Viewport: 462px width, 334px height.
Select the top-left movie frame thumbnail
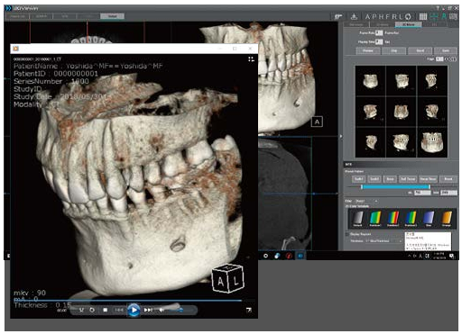click(370, 81)
